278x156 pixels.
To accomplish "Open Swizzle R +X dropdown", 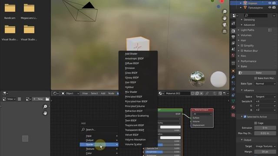I will tap(265, 101).
